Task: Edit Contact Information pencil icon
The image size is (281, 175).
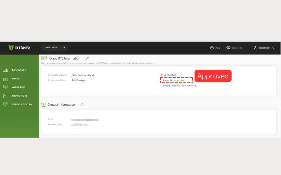Action: (81, 104)
